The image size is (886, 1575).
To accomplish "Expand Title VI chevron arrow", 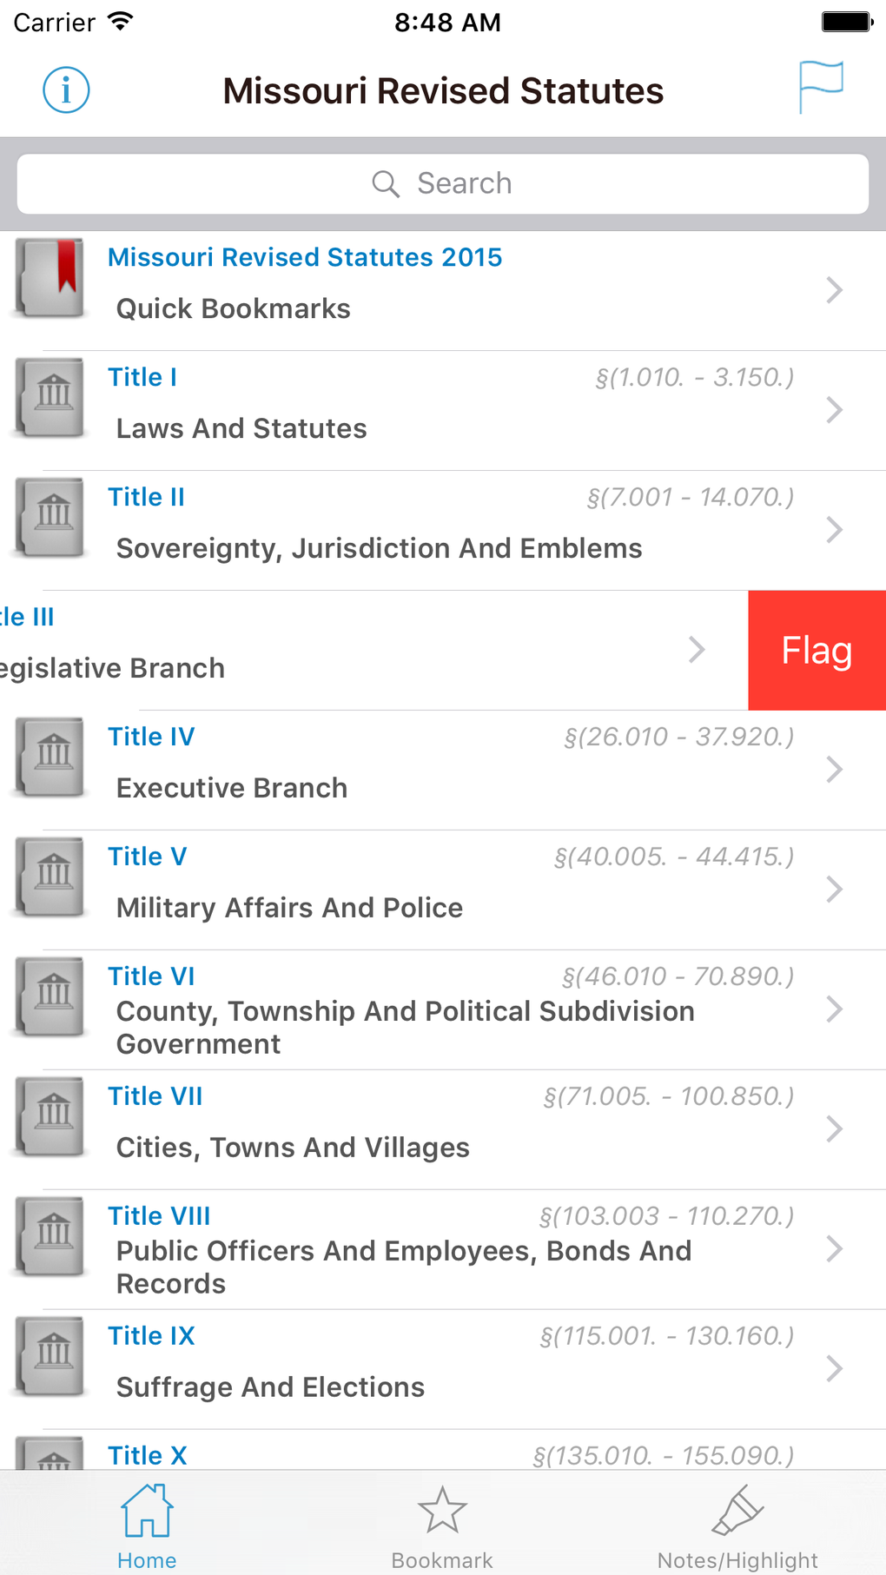I will click(x=834, y=1009).
